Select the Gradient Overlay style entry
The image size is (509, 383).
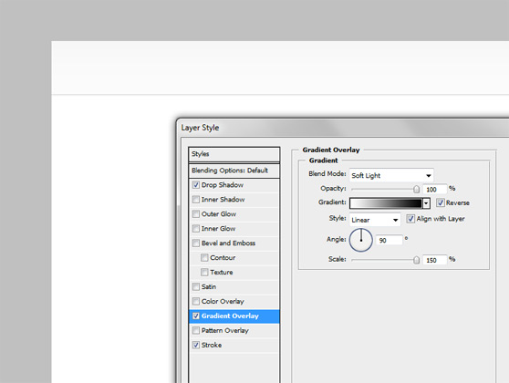point(234,316)
